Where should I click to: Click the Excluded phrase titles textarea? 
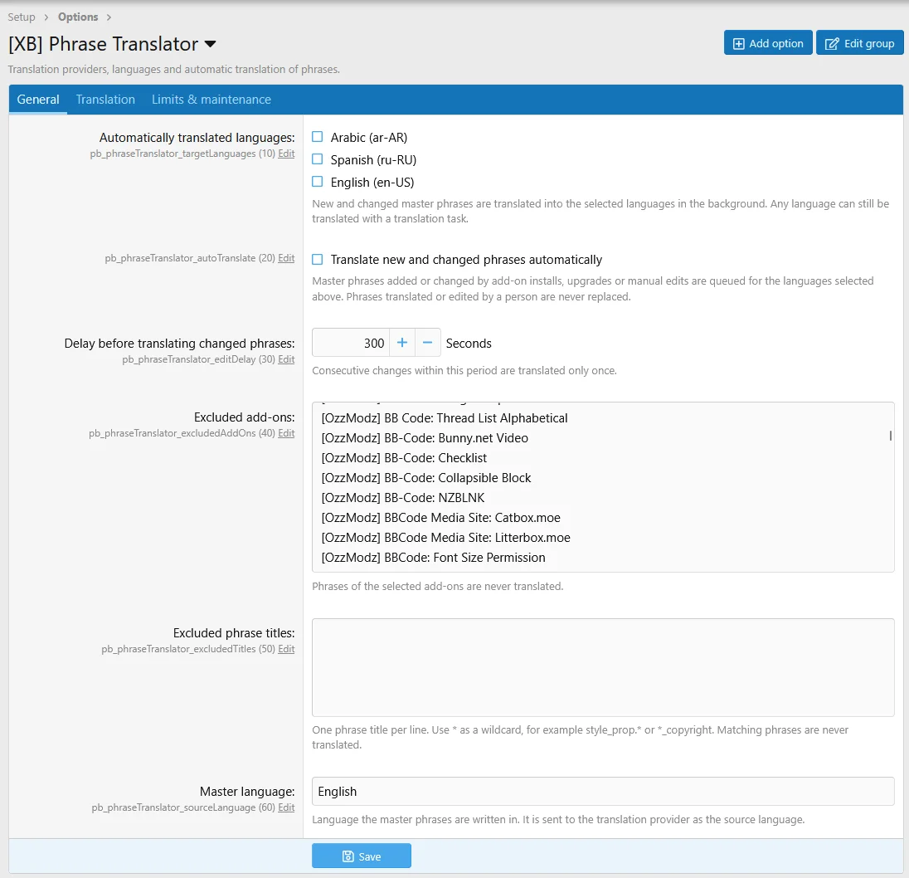(603, 667)
